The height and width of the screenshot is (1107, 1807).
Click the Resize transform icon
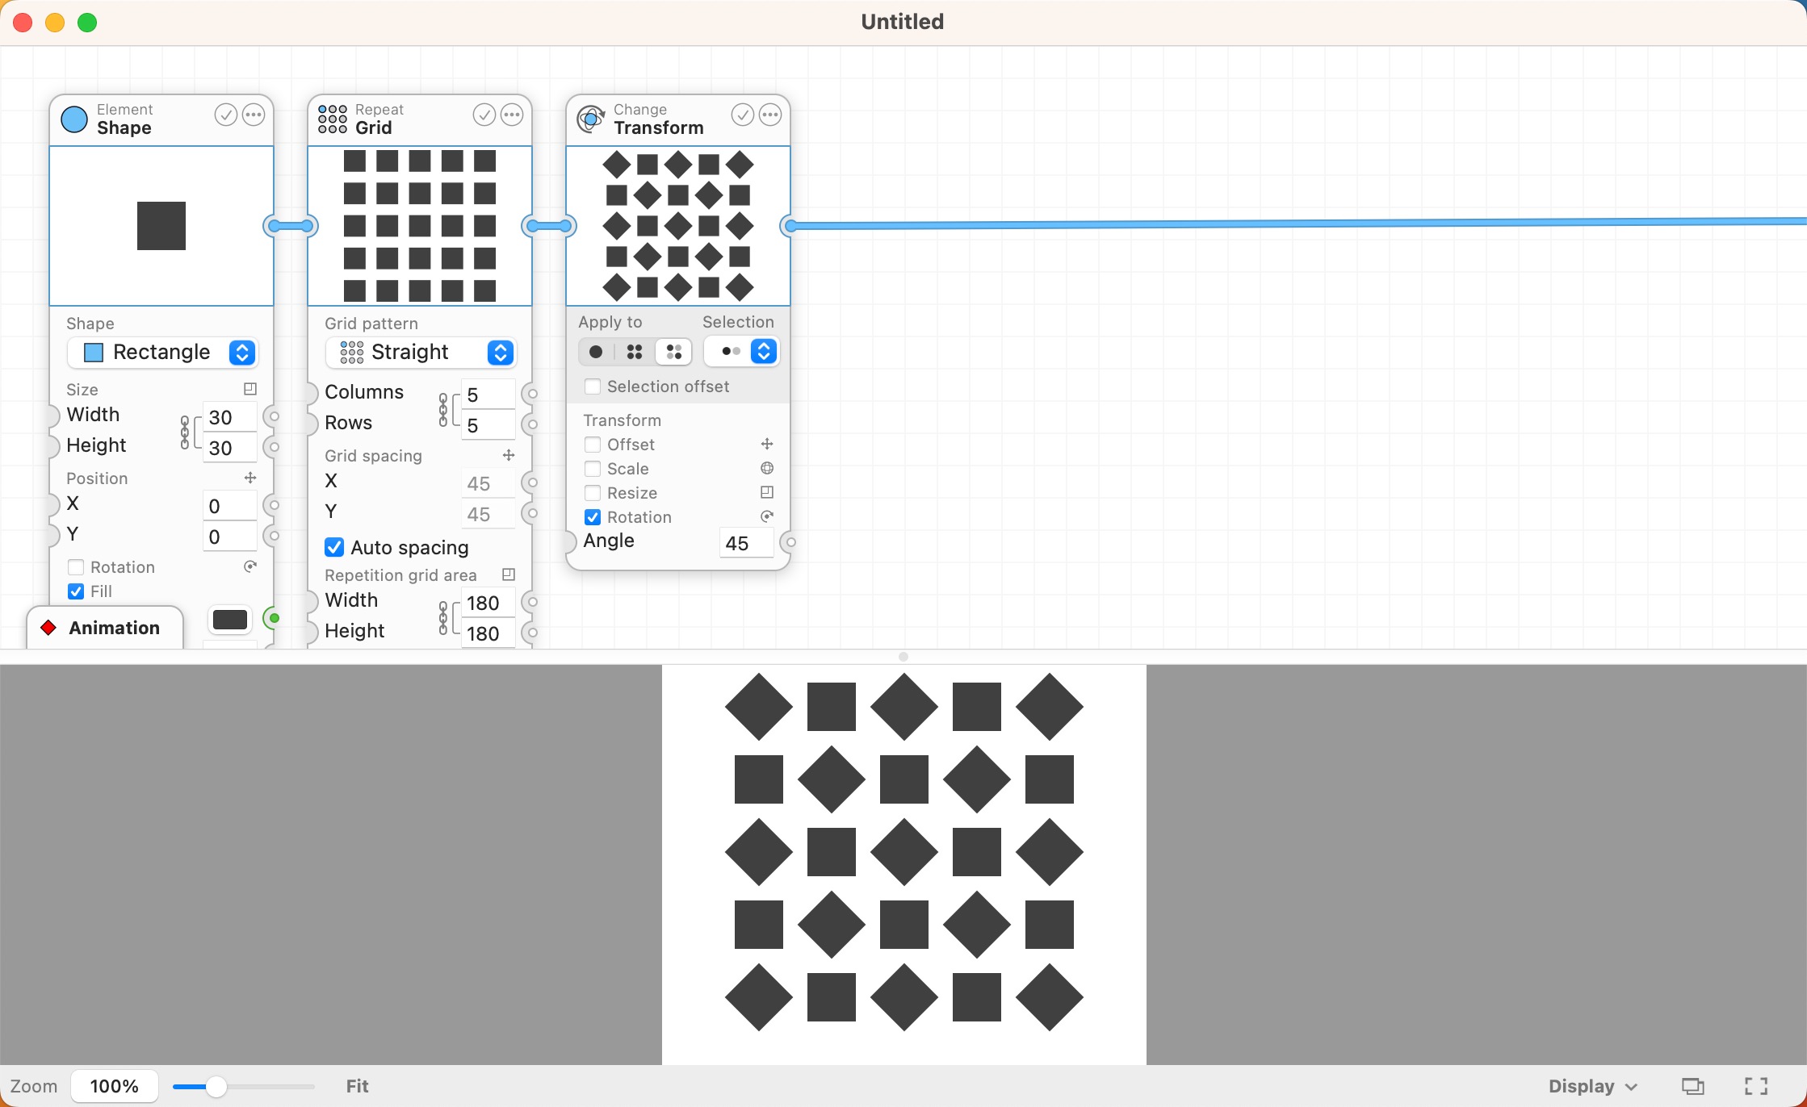(768, 491)
